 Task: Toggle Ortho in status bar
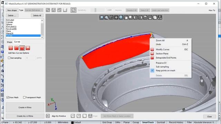tap(118, 123)
